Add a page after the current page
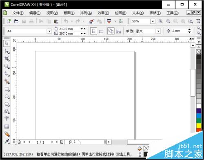The image size is (204, 160). point(62,142)
